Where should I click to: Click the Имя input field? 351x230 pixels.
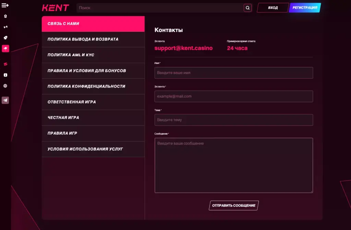click(x=233, y=73)
